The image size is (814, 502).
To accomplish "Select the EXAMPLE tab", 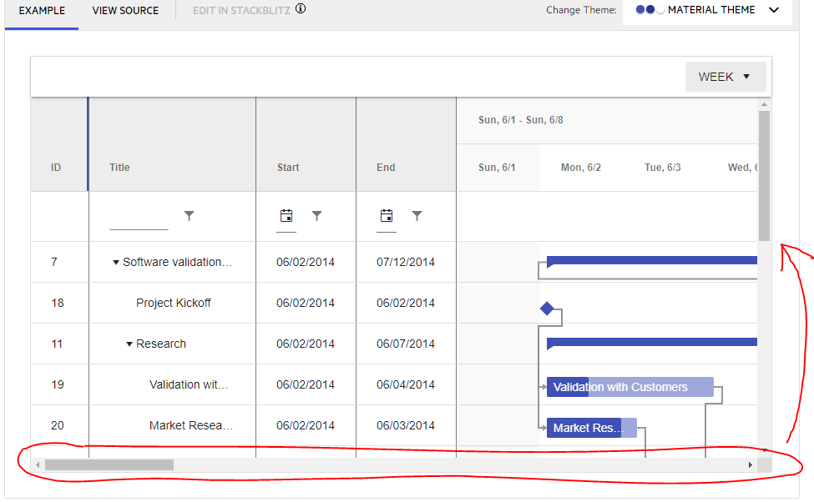I will pyautogui.click(x=42, y=11).
